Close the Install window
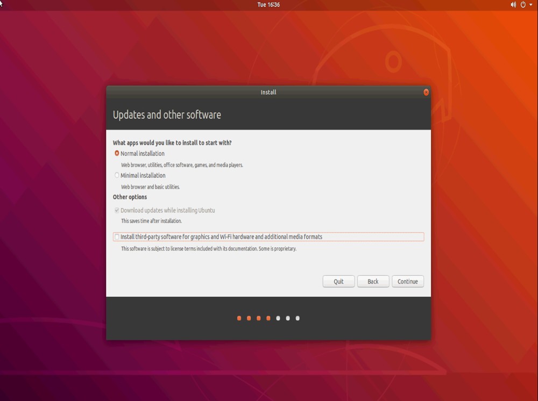This screenshot has width=538, height=401. pos(426,92)
